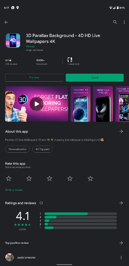The height and width of the screenshot is (266, 129).
Task: Tap the 4.1 star rating summary
Action: pyautogui.click(x=11, y=62)
